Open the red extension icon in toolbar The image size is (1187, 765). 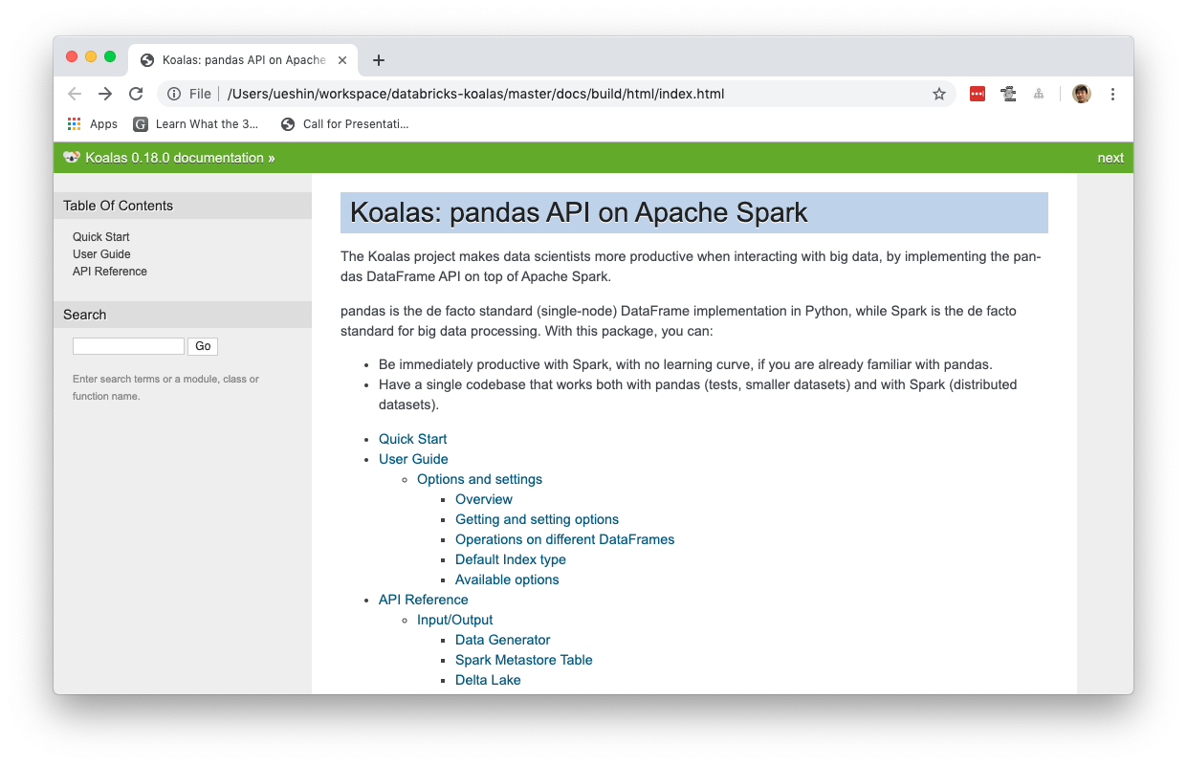978,94
